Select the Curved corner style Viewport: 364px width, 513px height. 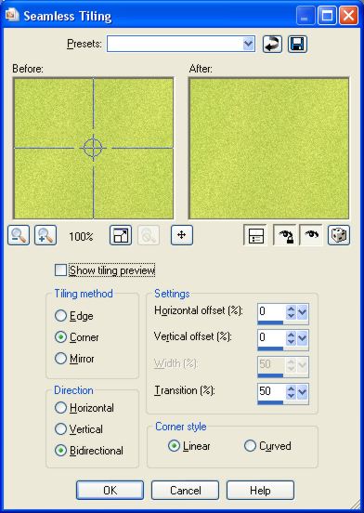click(250, 445)
